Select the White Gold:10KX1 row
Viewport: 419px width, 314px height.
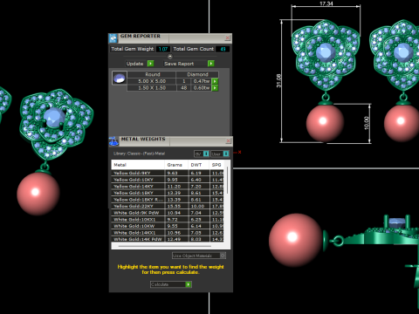[168, 220]
